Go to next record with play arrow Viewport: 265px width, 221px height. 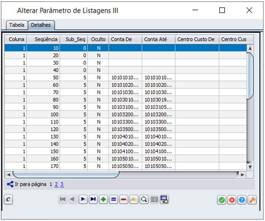pyautogui.click(x=83, y=200)
